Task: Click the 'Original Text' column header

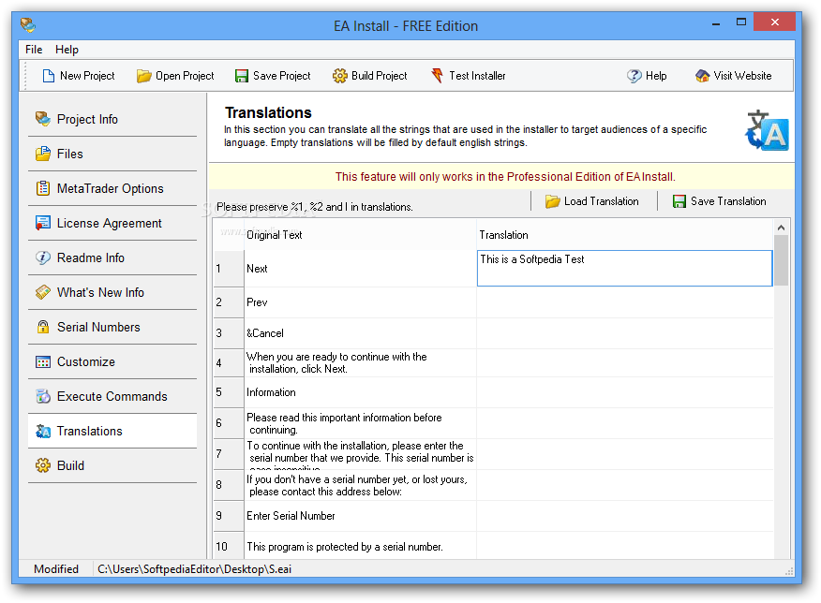Action: [360, 235]
